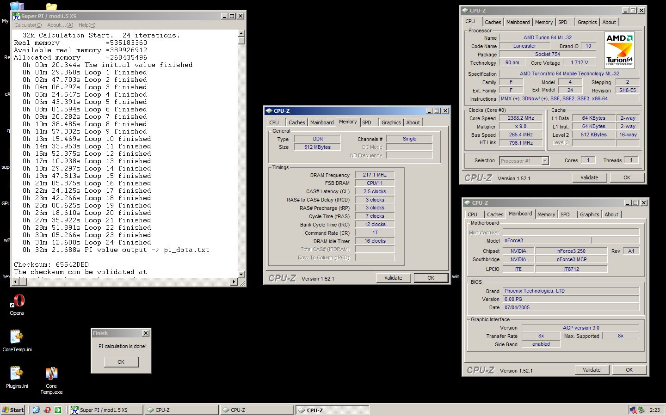The width and height of the screenshot is (666, 416).
Task: Click OK in the Finish dialog
Action: (121, 362)
